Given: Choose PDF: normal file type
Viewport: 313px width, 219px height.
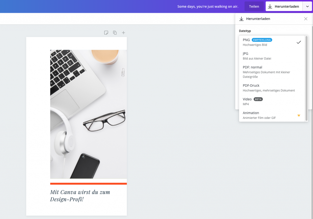Looking at the screenshot, I should click(272, 72).
